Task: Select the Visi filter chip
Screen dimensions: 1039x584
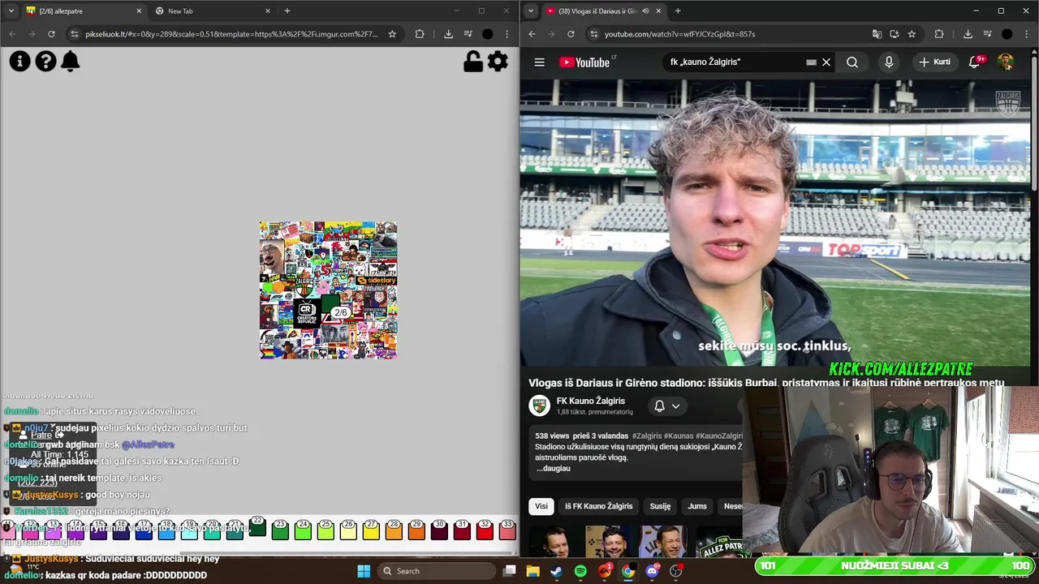Action: click(541, 506)
